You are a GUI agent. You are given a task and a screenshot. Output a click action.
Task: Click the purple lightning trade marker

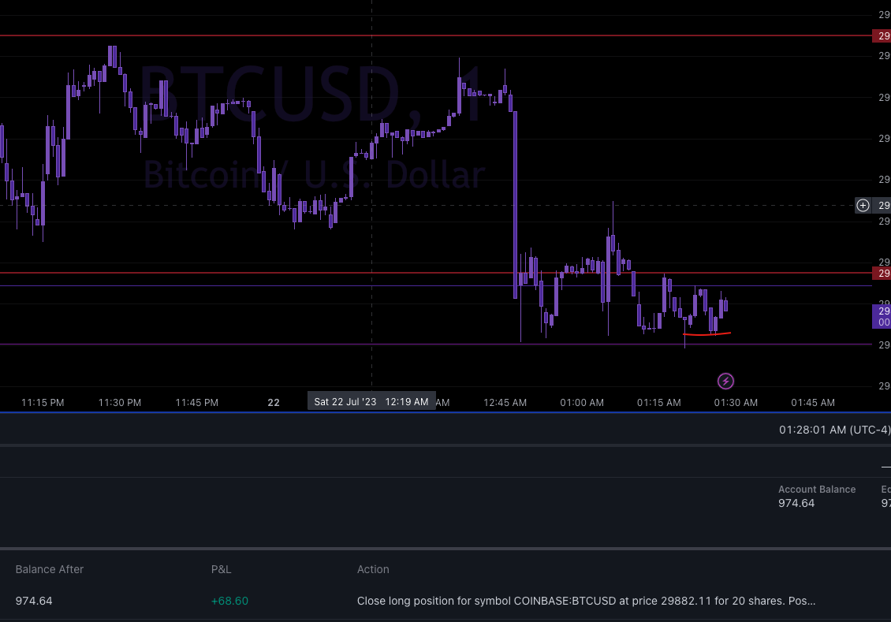[725, 381]
